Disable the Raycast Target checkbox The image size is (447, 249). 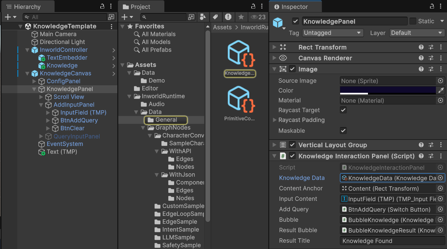point(343,110)
